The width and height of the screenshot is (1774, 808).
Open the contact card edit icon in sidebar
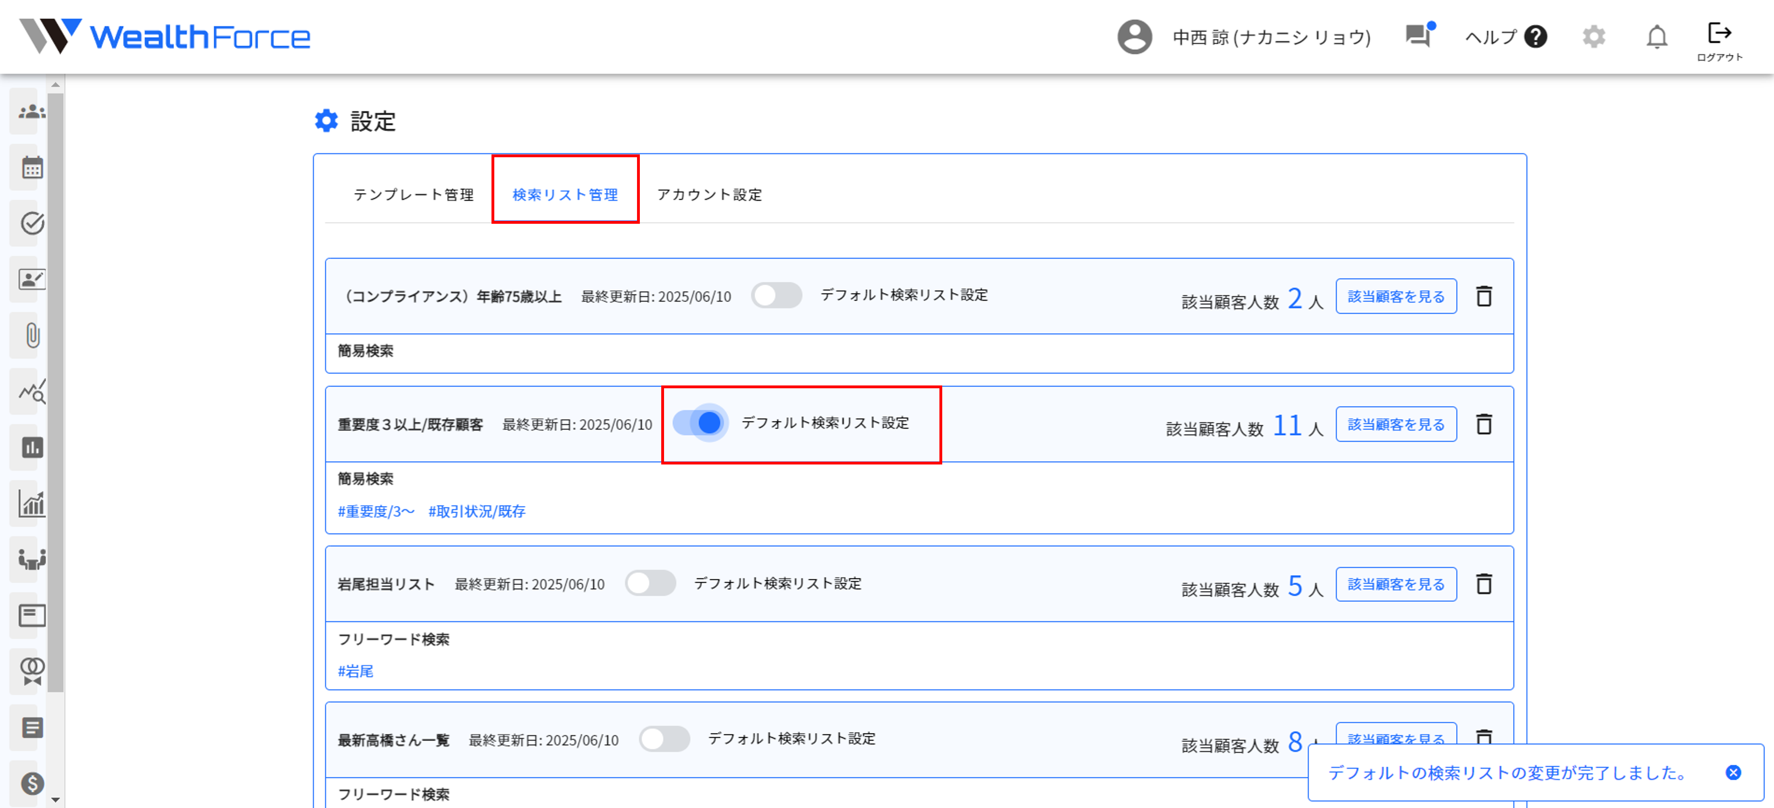click(x=32, y=279)
